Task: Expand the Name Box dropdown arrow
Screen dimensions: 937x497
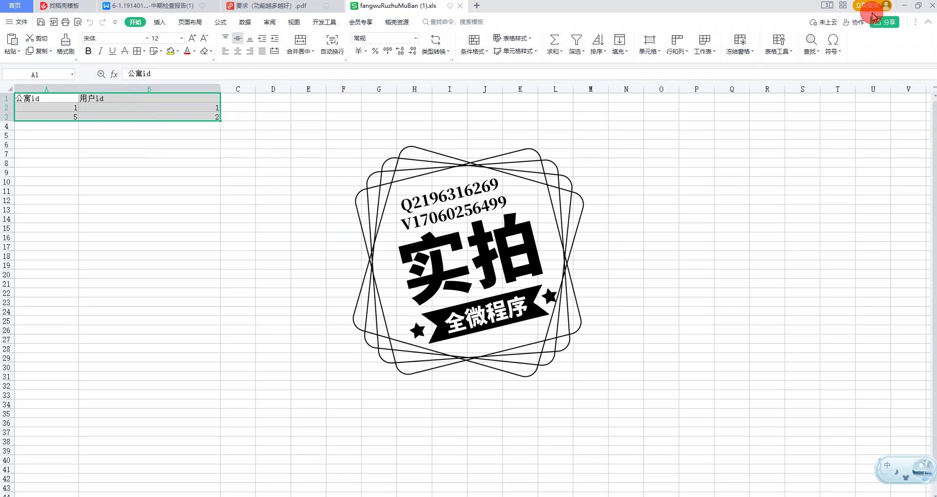Action: tap(72, 75)
